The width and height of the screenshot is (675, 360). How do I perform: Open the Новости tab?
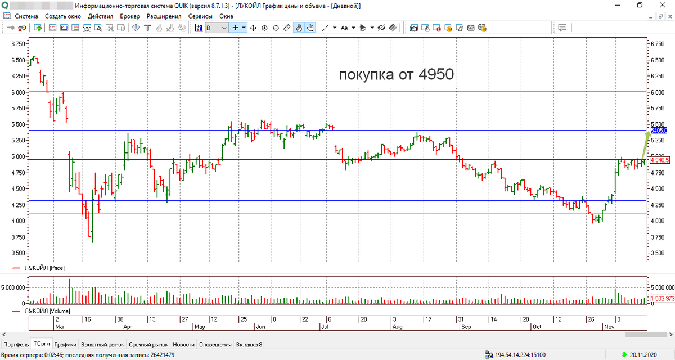(183, 344)
